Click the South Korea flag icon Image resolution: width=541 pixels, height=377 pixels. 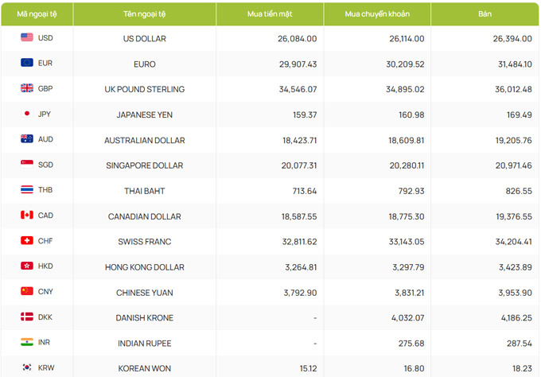[x=27, y=367]
